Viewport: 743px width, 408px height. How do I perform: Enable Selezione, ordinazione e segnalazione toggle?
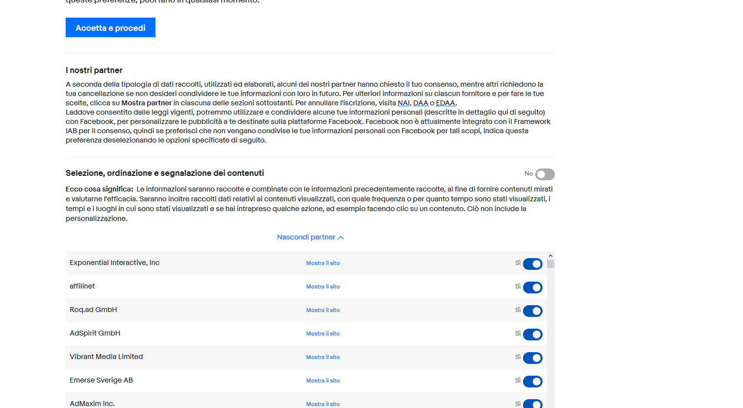coord(545,174)
